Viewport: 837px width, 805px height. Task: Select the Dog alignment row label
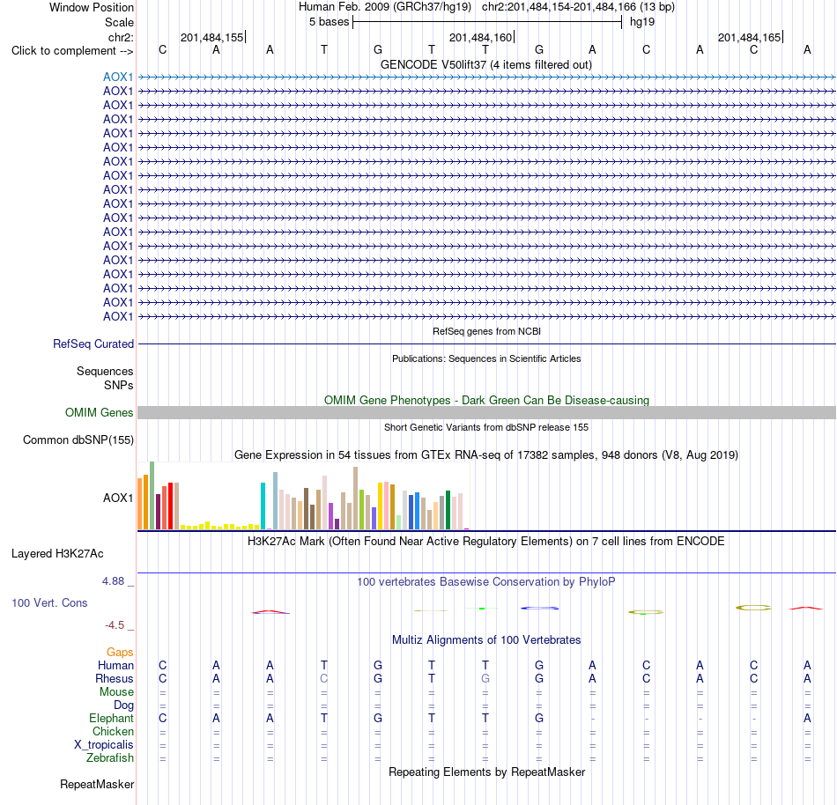tap(123, 705)
